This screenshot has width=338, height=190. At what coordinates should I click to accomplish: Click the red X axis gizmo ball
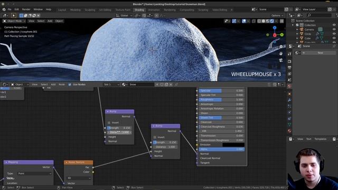(275, 35)
